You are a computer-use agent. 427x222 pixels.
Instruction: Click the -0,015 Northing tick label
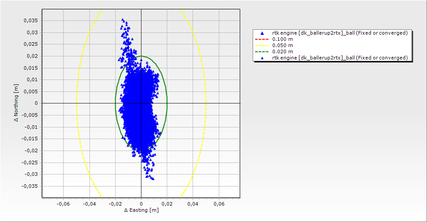click(x=30, y=139)
